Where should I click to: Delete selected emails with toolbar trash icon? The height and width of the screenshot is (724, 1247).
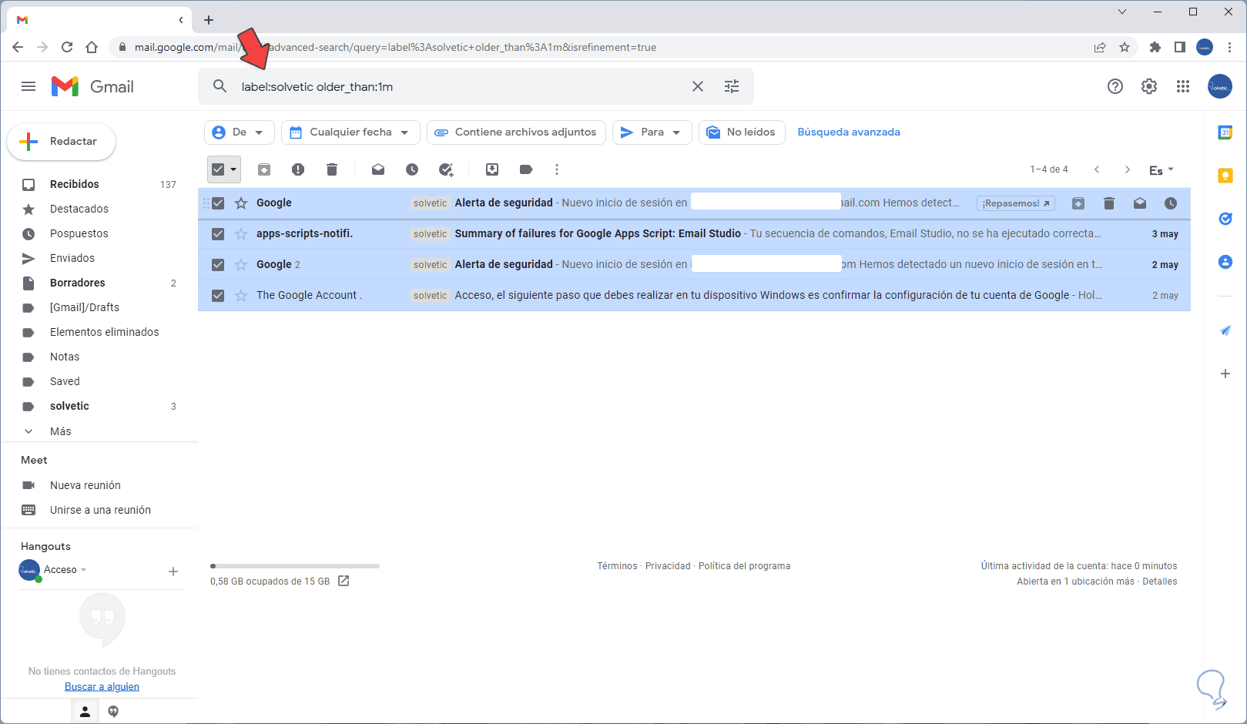(332, 169)
